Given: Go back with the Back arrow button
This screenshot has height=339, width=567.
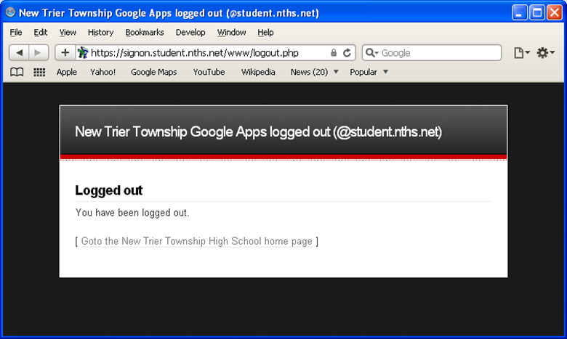Looking at the screenshot, I should click(19, 53).
